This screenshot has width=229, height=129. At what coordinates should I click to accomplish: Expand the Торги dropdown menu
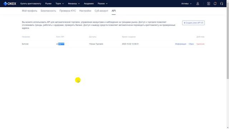click(60, 4)
